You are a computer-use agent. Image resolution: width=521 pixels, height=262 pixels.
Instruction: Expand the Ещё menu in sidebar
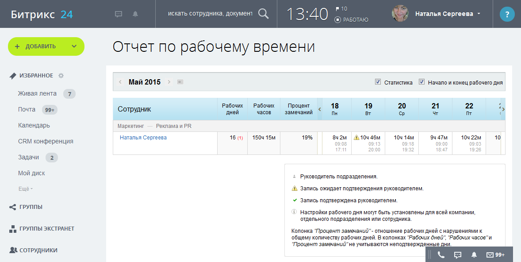pos(25,189)
